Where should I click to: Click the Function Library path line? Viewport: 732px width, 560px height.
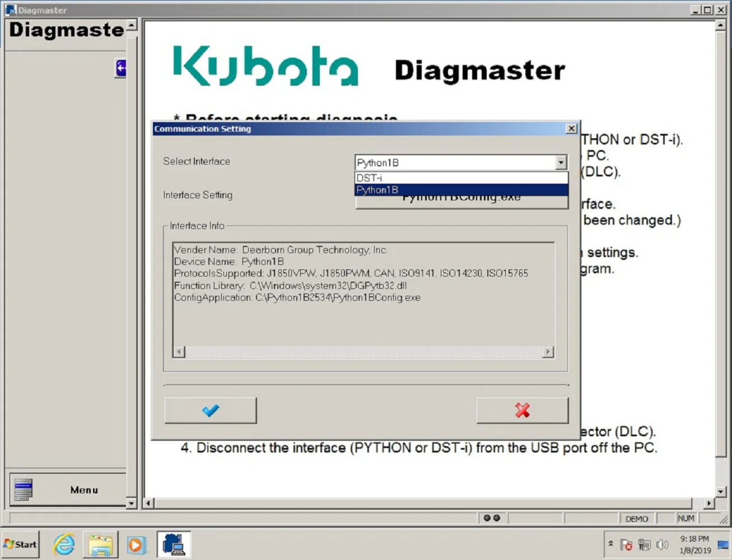290,286
